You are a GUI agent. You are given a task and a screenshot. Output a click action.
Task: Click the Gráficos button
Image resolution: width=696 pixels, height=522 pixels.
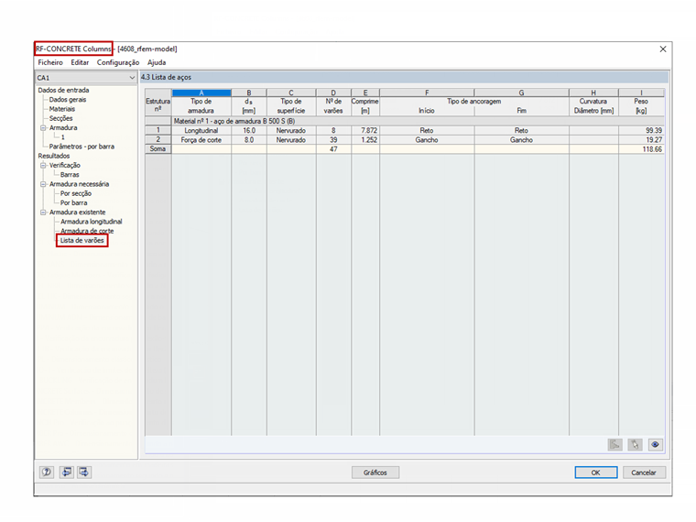coord(375,473)
